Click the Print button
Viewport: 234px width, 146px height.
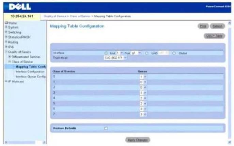[x=203, y=26]
